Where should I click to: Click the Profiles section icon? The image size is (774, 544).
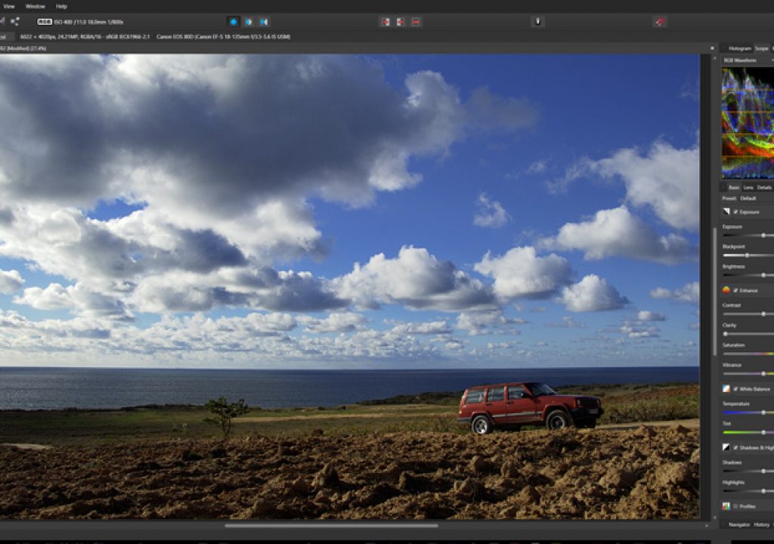[726, 506]
